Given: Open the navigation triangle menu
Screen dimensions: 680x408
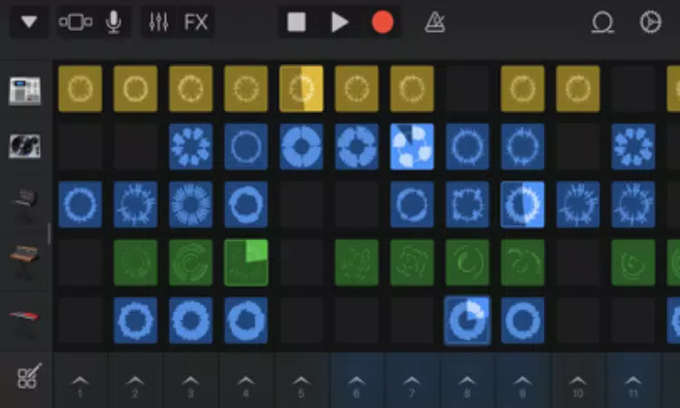Looking at the screenshot, I should pos(29,22).
